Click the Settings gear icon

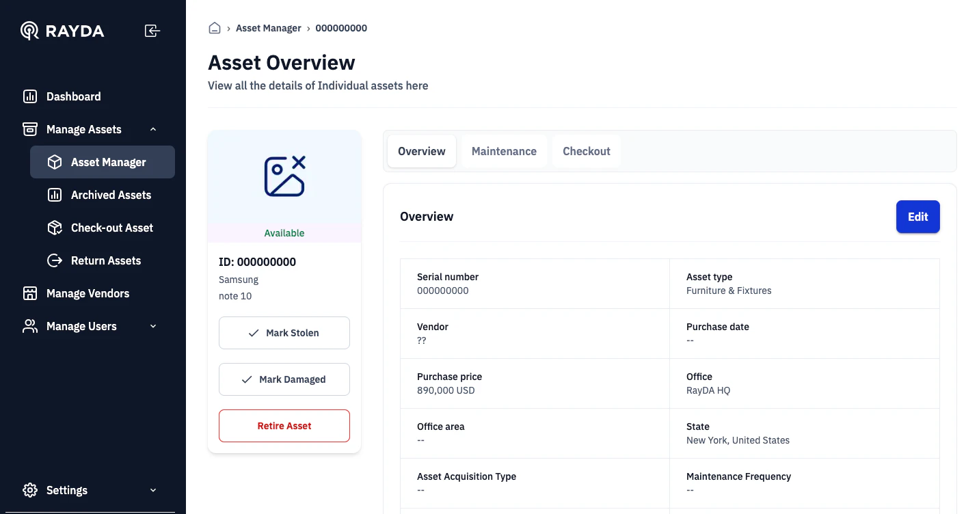click(30, 490)
